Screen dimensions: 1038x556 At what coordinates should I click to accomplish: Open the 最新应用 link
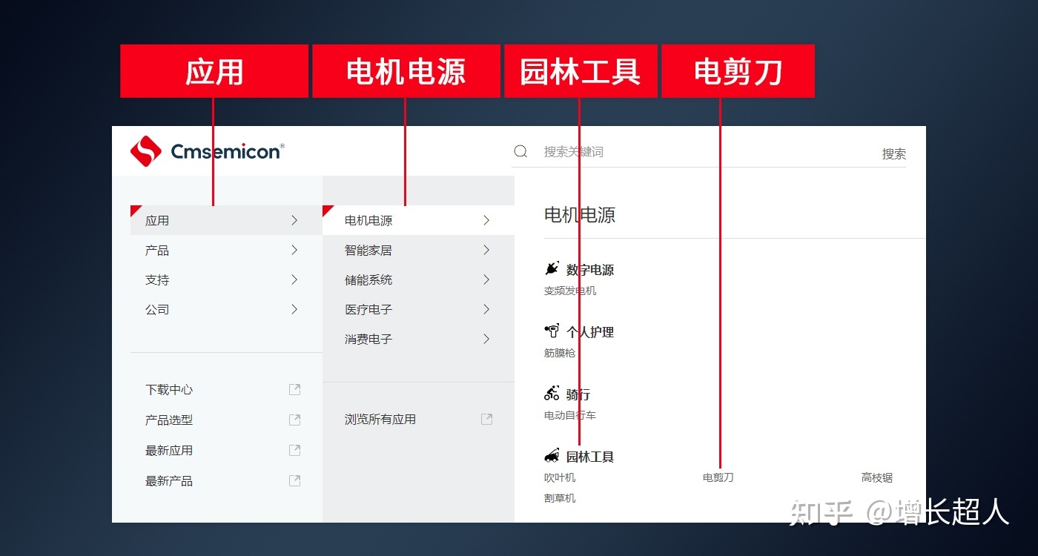(x=169, y=450)
